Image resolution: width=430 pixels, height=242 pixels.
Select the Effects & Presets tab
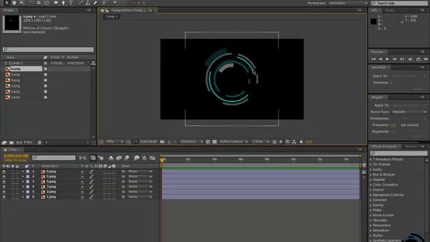384,147
